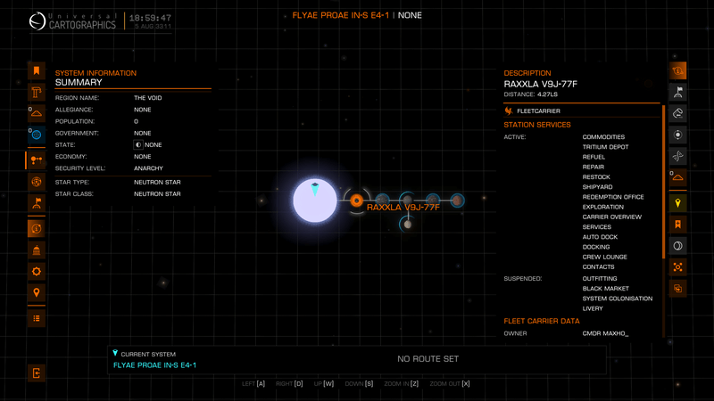Click the focus target icon in right sidebar
Image resolution: width=714 pixels, height=401 pixels.
678,267
